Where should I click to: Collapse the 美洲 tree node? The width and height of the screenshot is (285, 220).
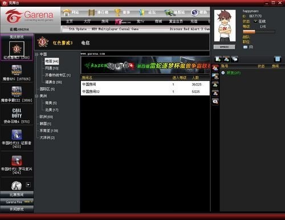(36, 96)
